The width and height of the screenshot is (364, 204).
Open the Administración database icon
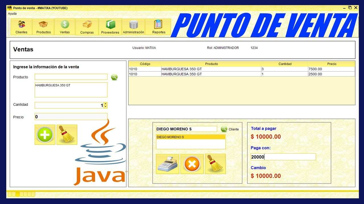[133, 26]
